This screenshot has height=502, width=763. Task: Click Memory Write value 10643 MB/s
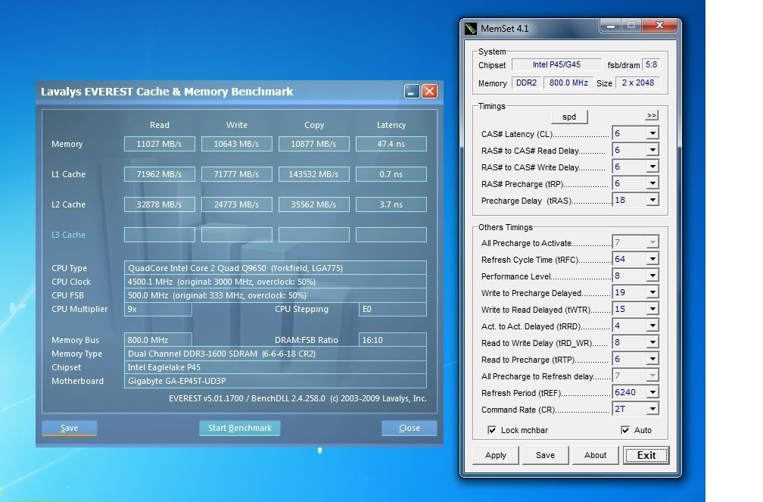coord(236,144)
